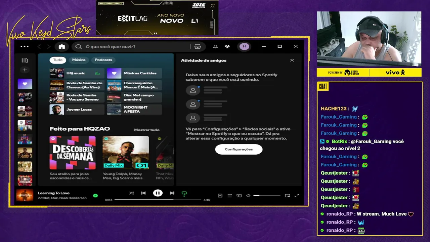This screenshot has height=242, width=430.
Task: Open Connect to a device icon
Action: coord(239,196)
